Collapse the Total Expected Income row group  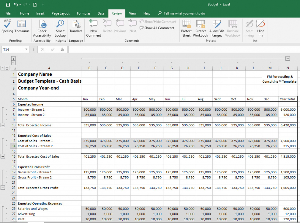pyautogui.click(x=3, y=125)
